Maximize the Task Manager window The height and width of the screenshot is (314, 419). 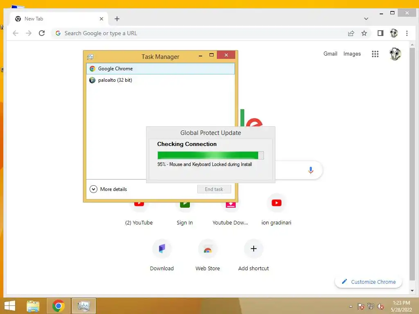(x=212, y=55)
